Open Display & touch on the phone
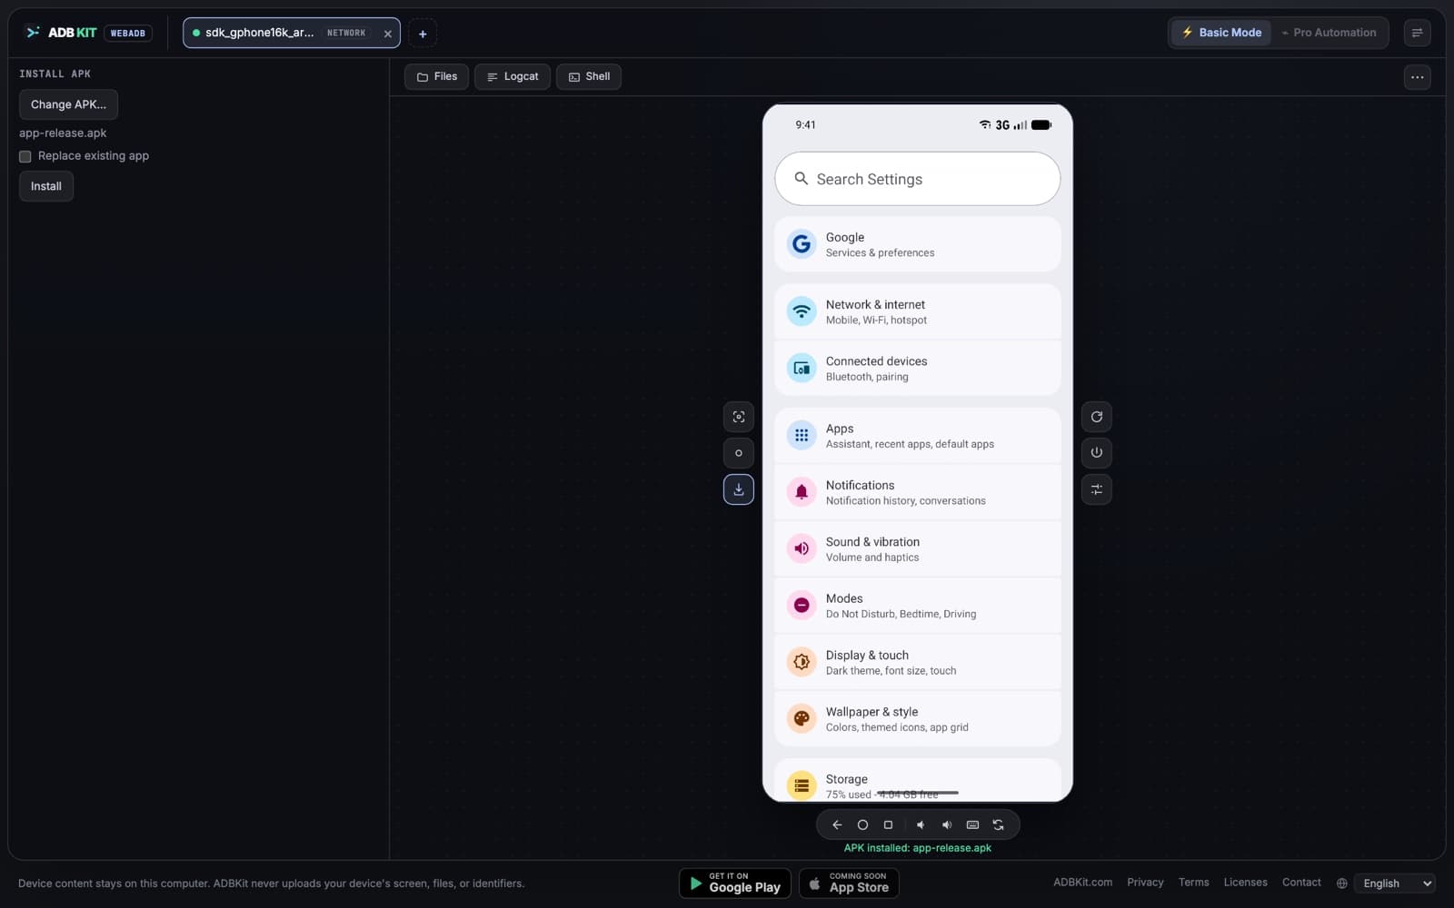This screenshot has width=1454, height=908. 917,662
